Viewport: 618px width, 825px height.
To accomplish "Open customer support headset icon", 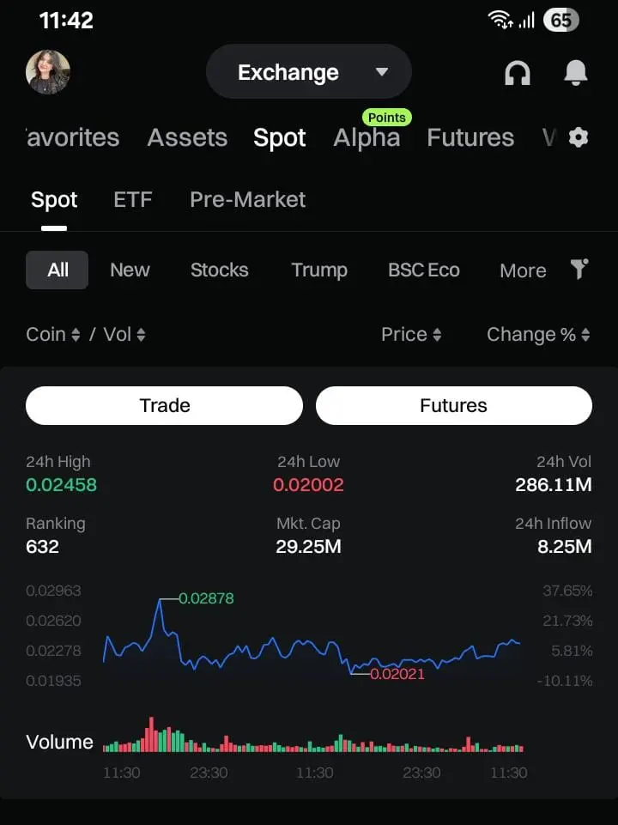I will pos(518,73).
